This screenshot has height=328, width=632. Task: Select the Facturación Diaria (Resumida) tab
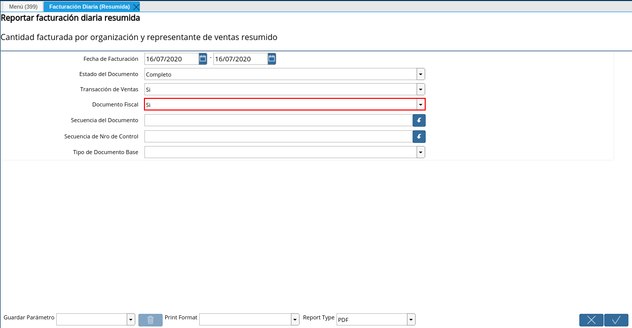pyautogui.click(x=89, y=7)
